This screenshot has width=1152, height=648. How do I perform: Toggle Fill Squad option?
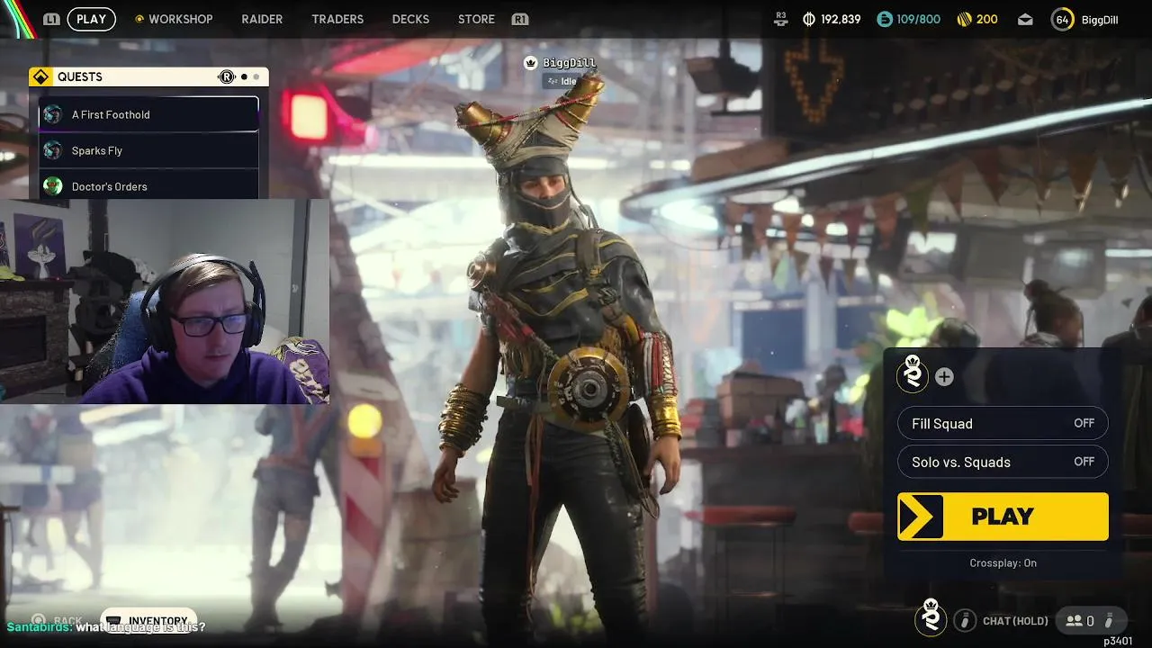(1003, 423)
